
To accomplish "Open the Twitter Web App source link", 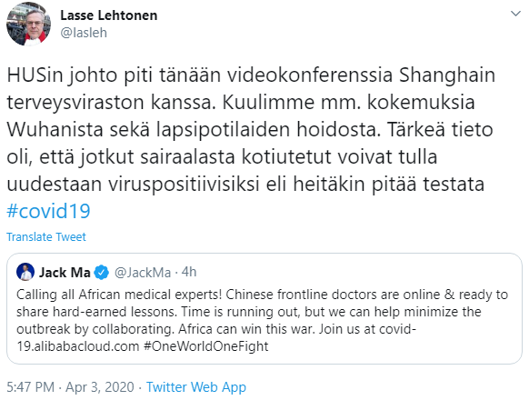I will (196, 387).
